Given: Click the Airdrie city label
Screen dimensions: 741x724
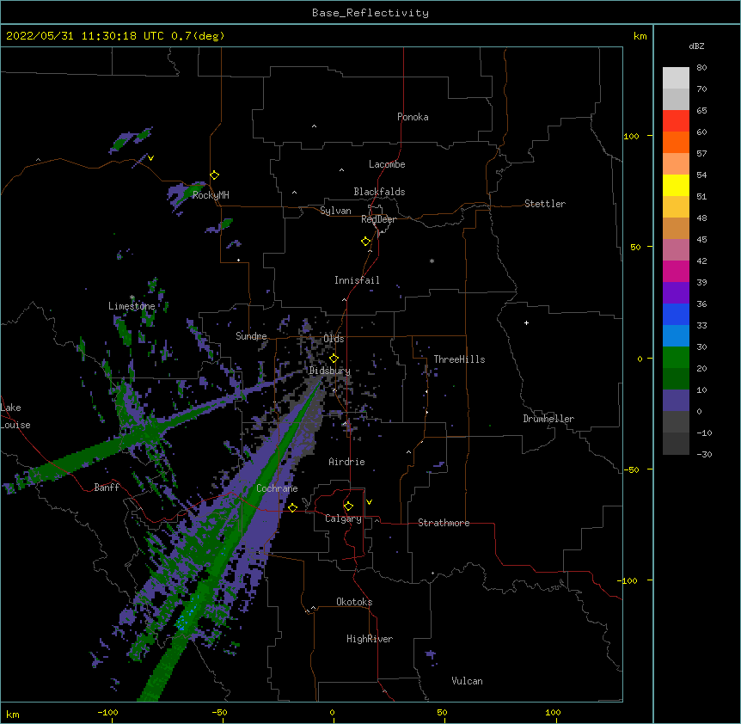Looking at the screenshot, I should tap(347, 462).
